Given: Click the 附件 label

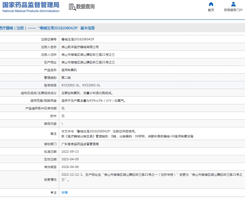Looking at the screenshot, I should pyautogui.click(x=53, y=116).
